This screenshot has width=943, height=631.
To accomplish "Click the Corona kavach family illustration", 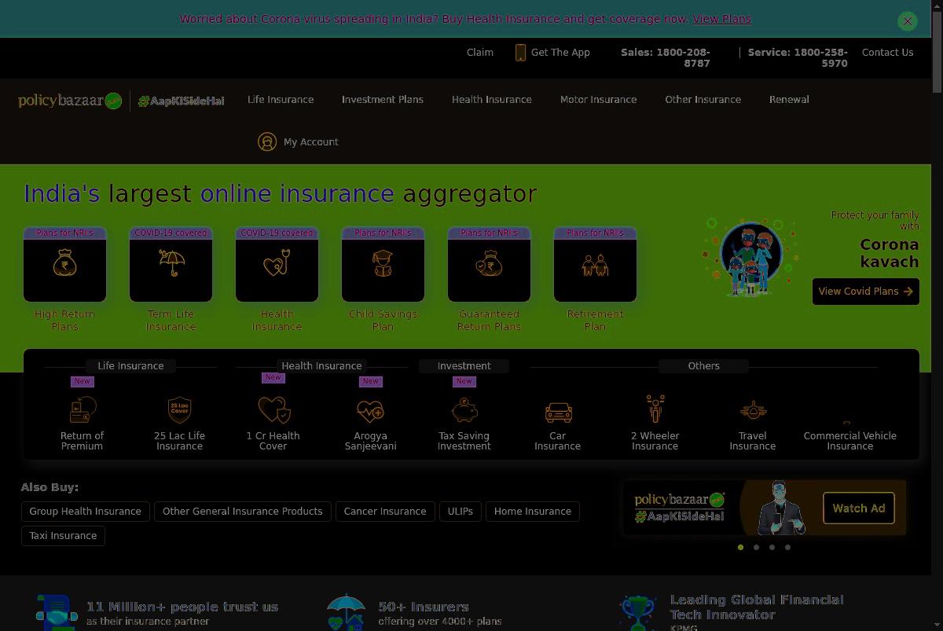I will pos(750,256).
